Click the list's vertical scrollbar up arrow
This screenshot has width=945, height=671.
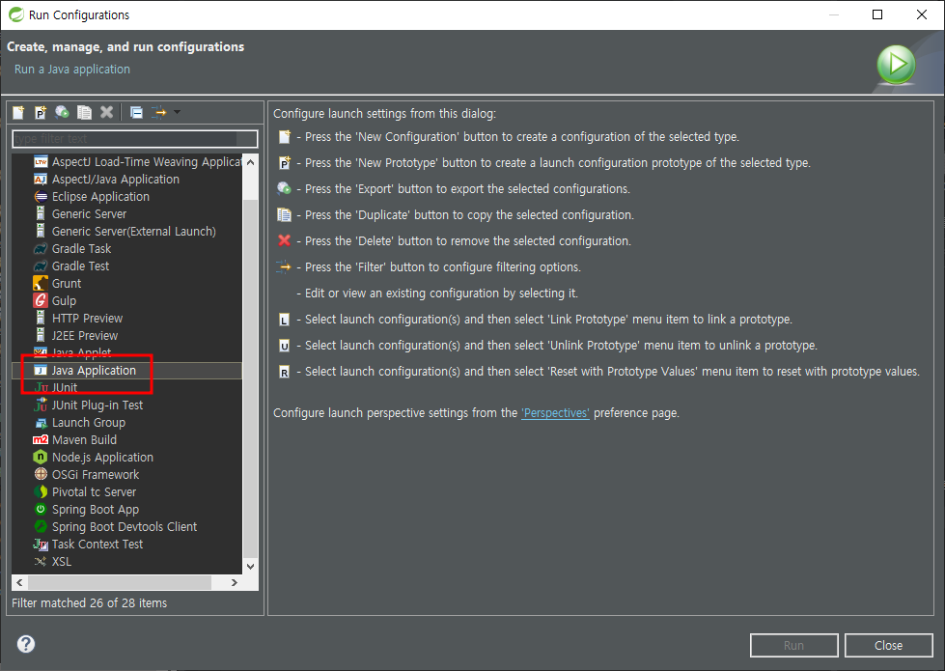pos(251,162)
